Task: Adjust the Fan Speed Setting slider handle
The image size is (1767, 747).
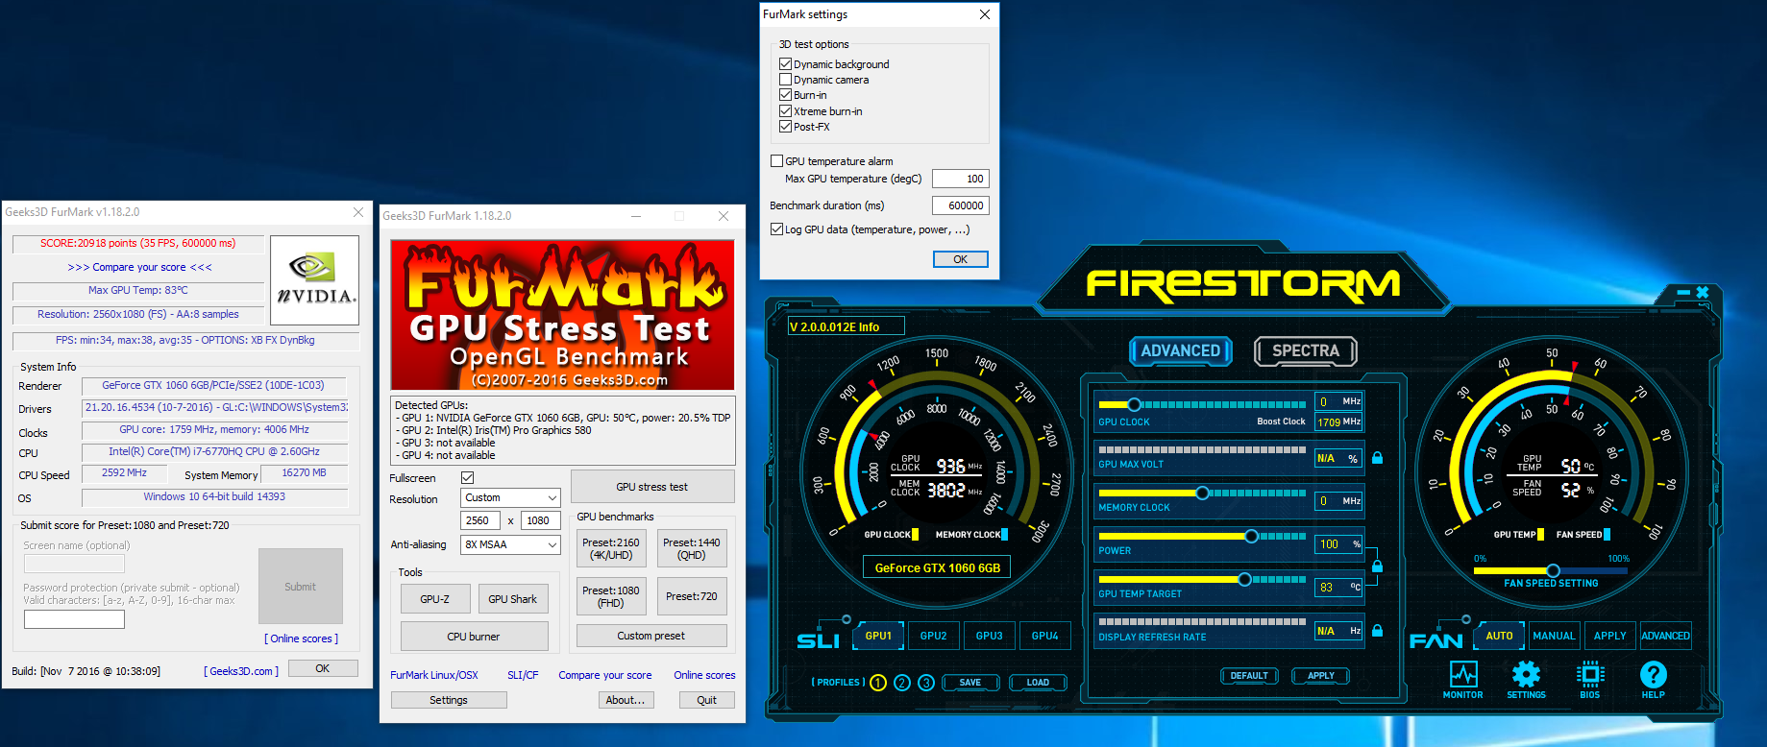Action: (x=1552, y=570)
